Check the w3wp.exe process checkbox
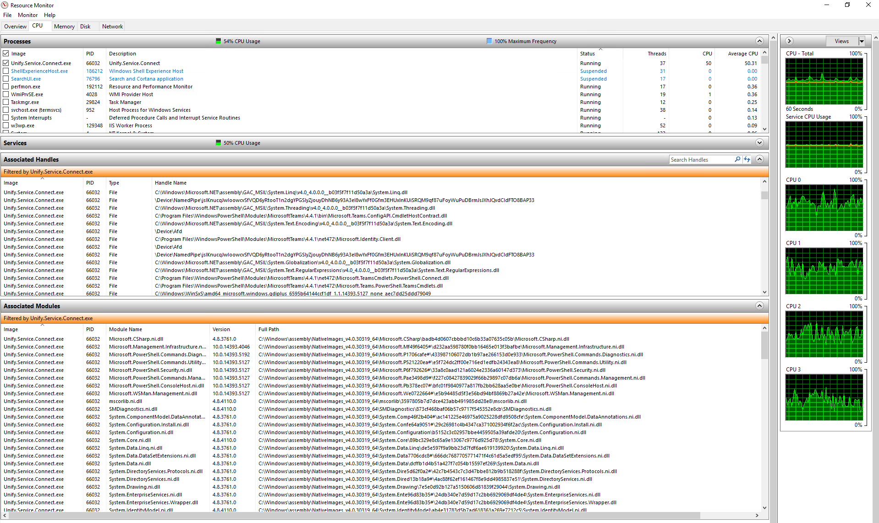 6,125
